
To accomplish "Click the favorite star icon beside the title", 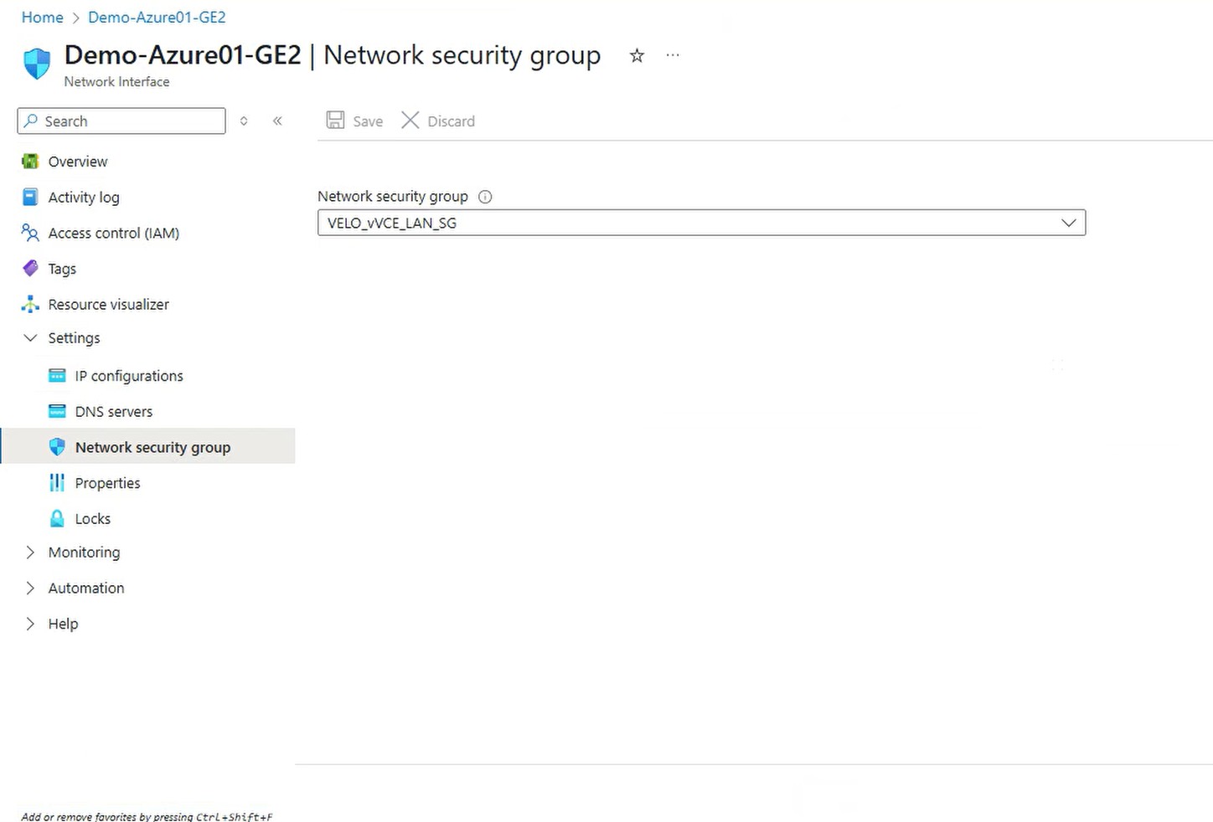I will 637,55.
